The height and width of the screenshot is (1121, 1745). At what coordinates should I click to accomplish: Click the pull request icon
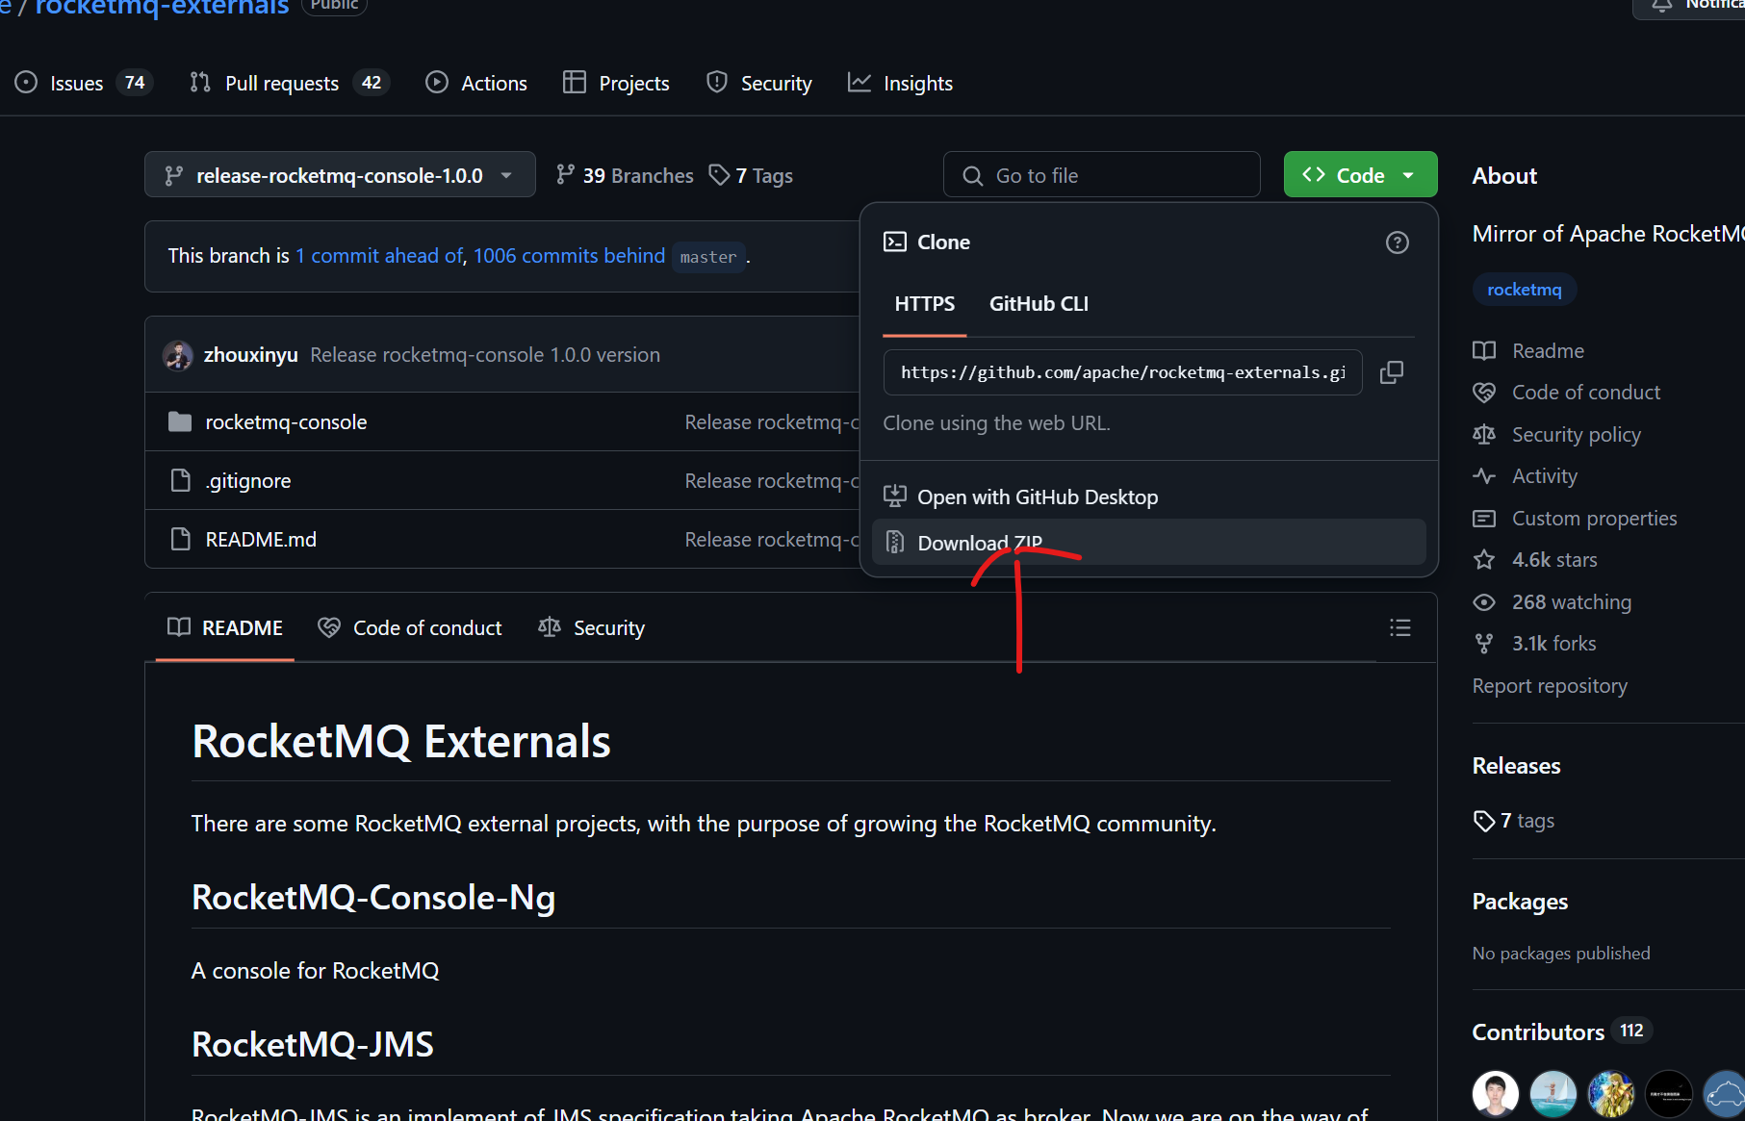pyautogui.click(x=200, y=83)
